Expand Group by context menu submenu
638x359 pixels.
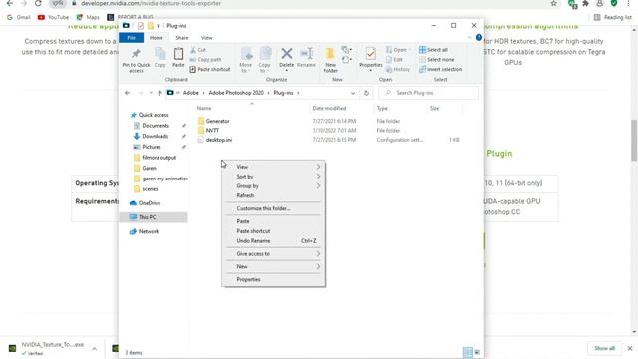point(273,186)
